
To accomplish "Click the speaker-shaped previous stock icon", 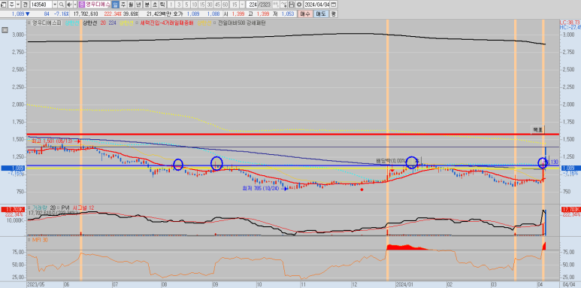I will (x=69, y=5).
